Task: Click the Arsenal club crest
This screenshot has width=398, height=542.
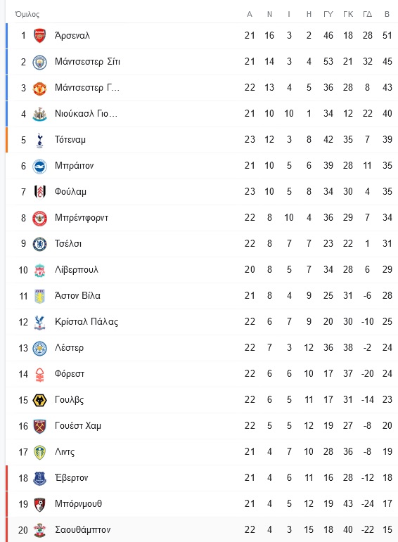Action: click(40, 36)
